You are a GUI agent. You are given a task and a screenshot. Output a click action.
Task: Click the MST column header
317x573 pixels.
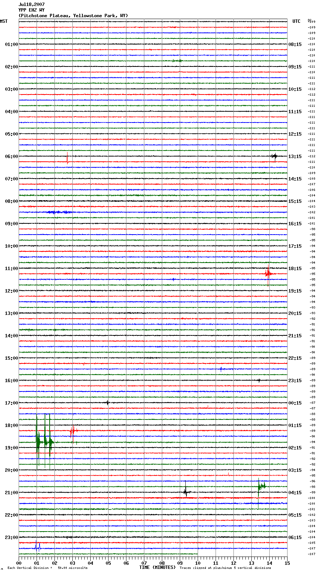(x=4, y=21)
